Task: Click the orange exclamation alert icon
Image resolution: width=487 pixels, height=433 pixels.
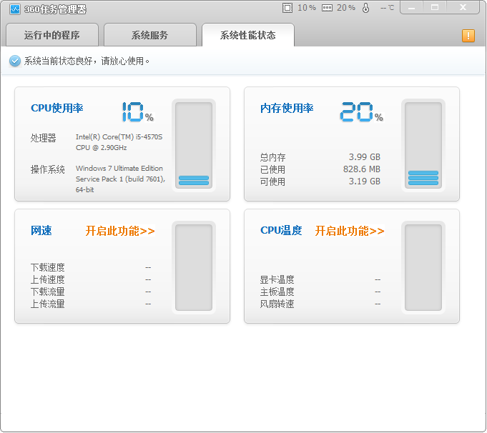Action: coord(468,36)
